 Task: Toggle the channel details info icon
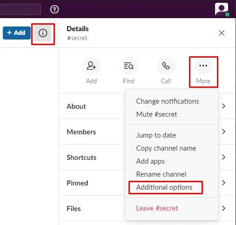(43, 33)
